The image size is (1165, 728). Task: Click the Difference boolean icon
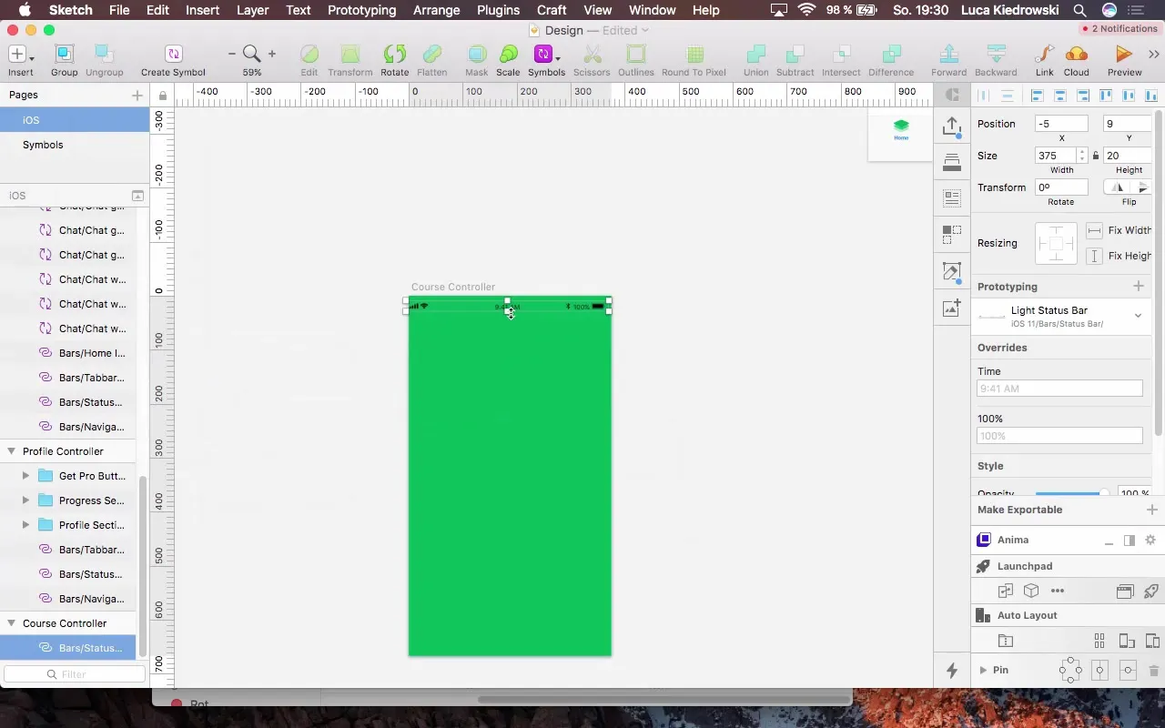891,55
